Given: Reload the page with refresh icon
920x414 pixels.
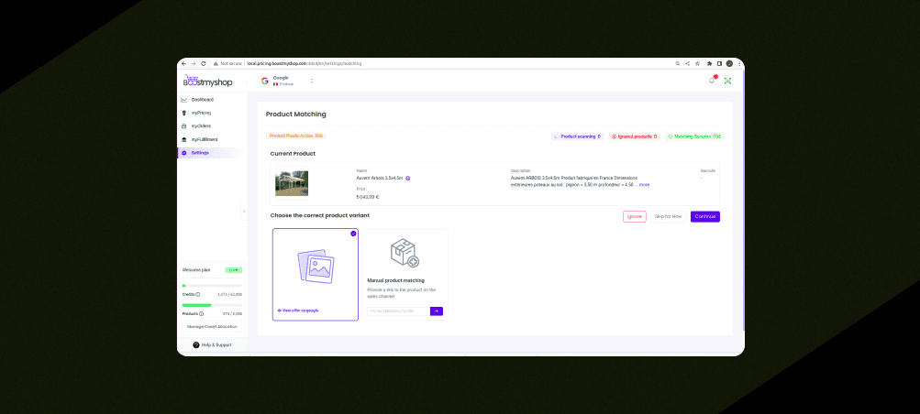Looking at the screenshot, I should point(204,63).
